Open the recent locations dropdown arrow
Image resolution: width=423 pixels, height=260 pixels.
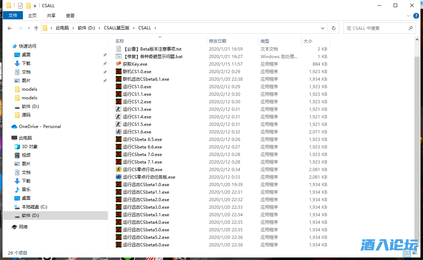pyautogui.click(x=29, y=28)
